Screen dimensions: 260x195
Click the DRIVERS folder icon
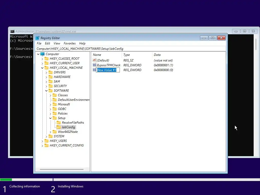pyautogui.click(x=51, y=72)
